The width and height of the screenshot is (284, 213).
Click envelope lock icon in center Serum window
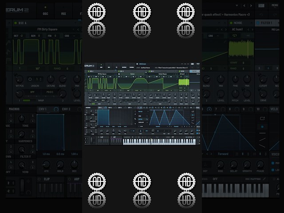[135, 111]
